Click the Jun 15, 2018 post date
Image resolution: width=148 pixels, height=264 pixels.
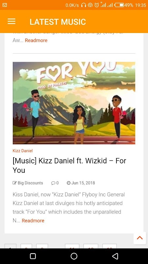[x=83, y=183]
